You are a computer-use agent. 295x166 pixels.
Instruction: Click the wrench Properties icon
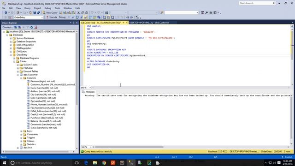pyautogui.click(x=206, y=12)
